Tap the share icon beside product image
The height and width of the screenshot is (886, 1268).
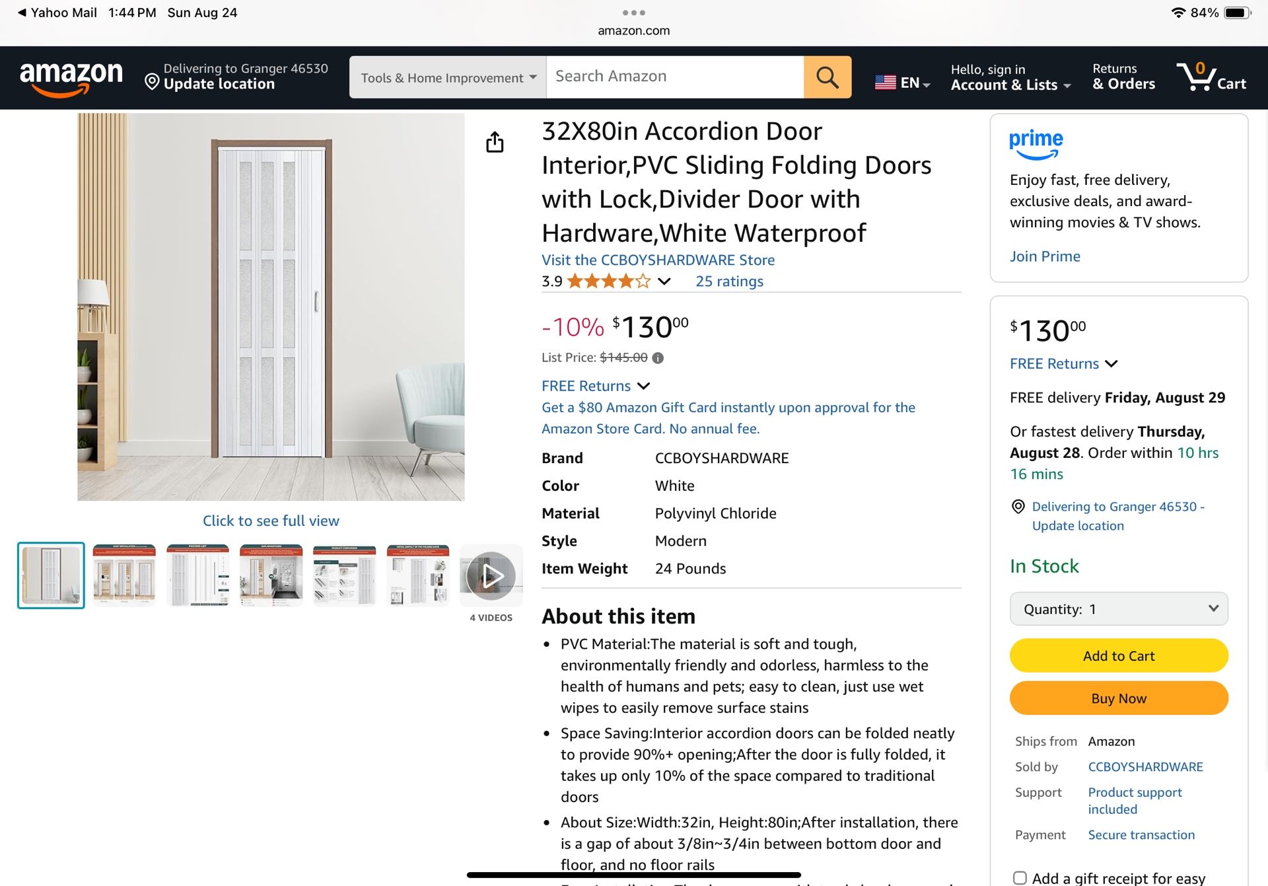pyautogui.click(x=495, y=142)
